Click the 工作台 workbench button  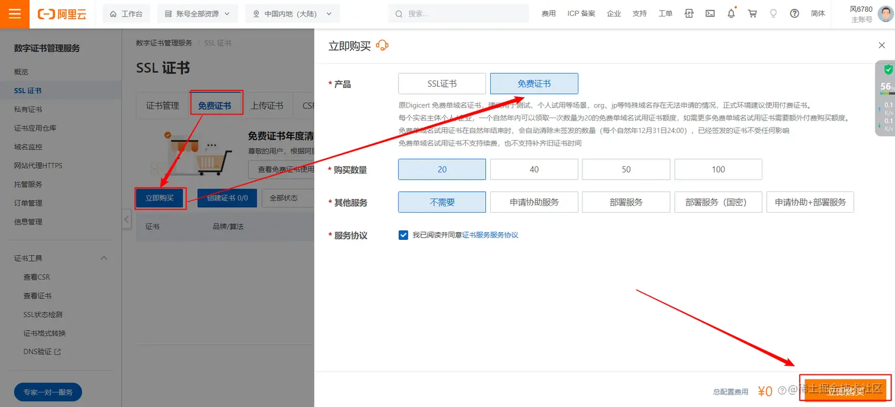pyautogui.click(x=126, y=14)
